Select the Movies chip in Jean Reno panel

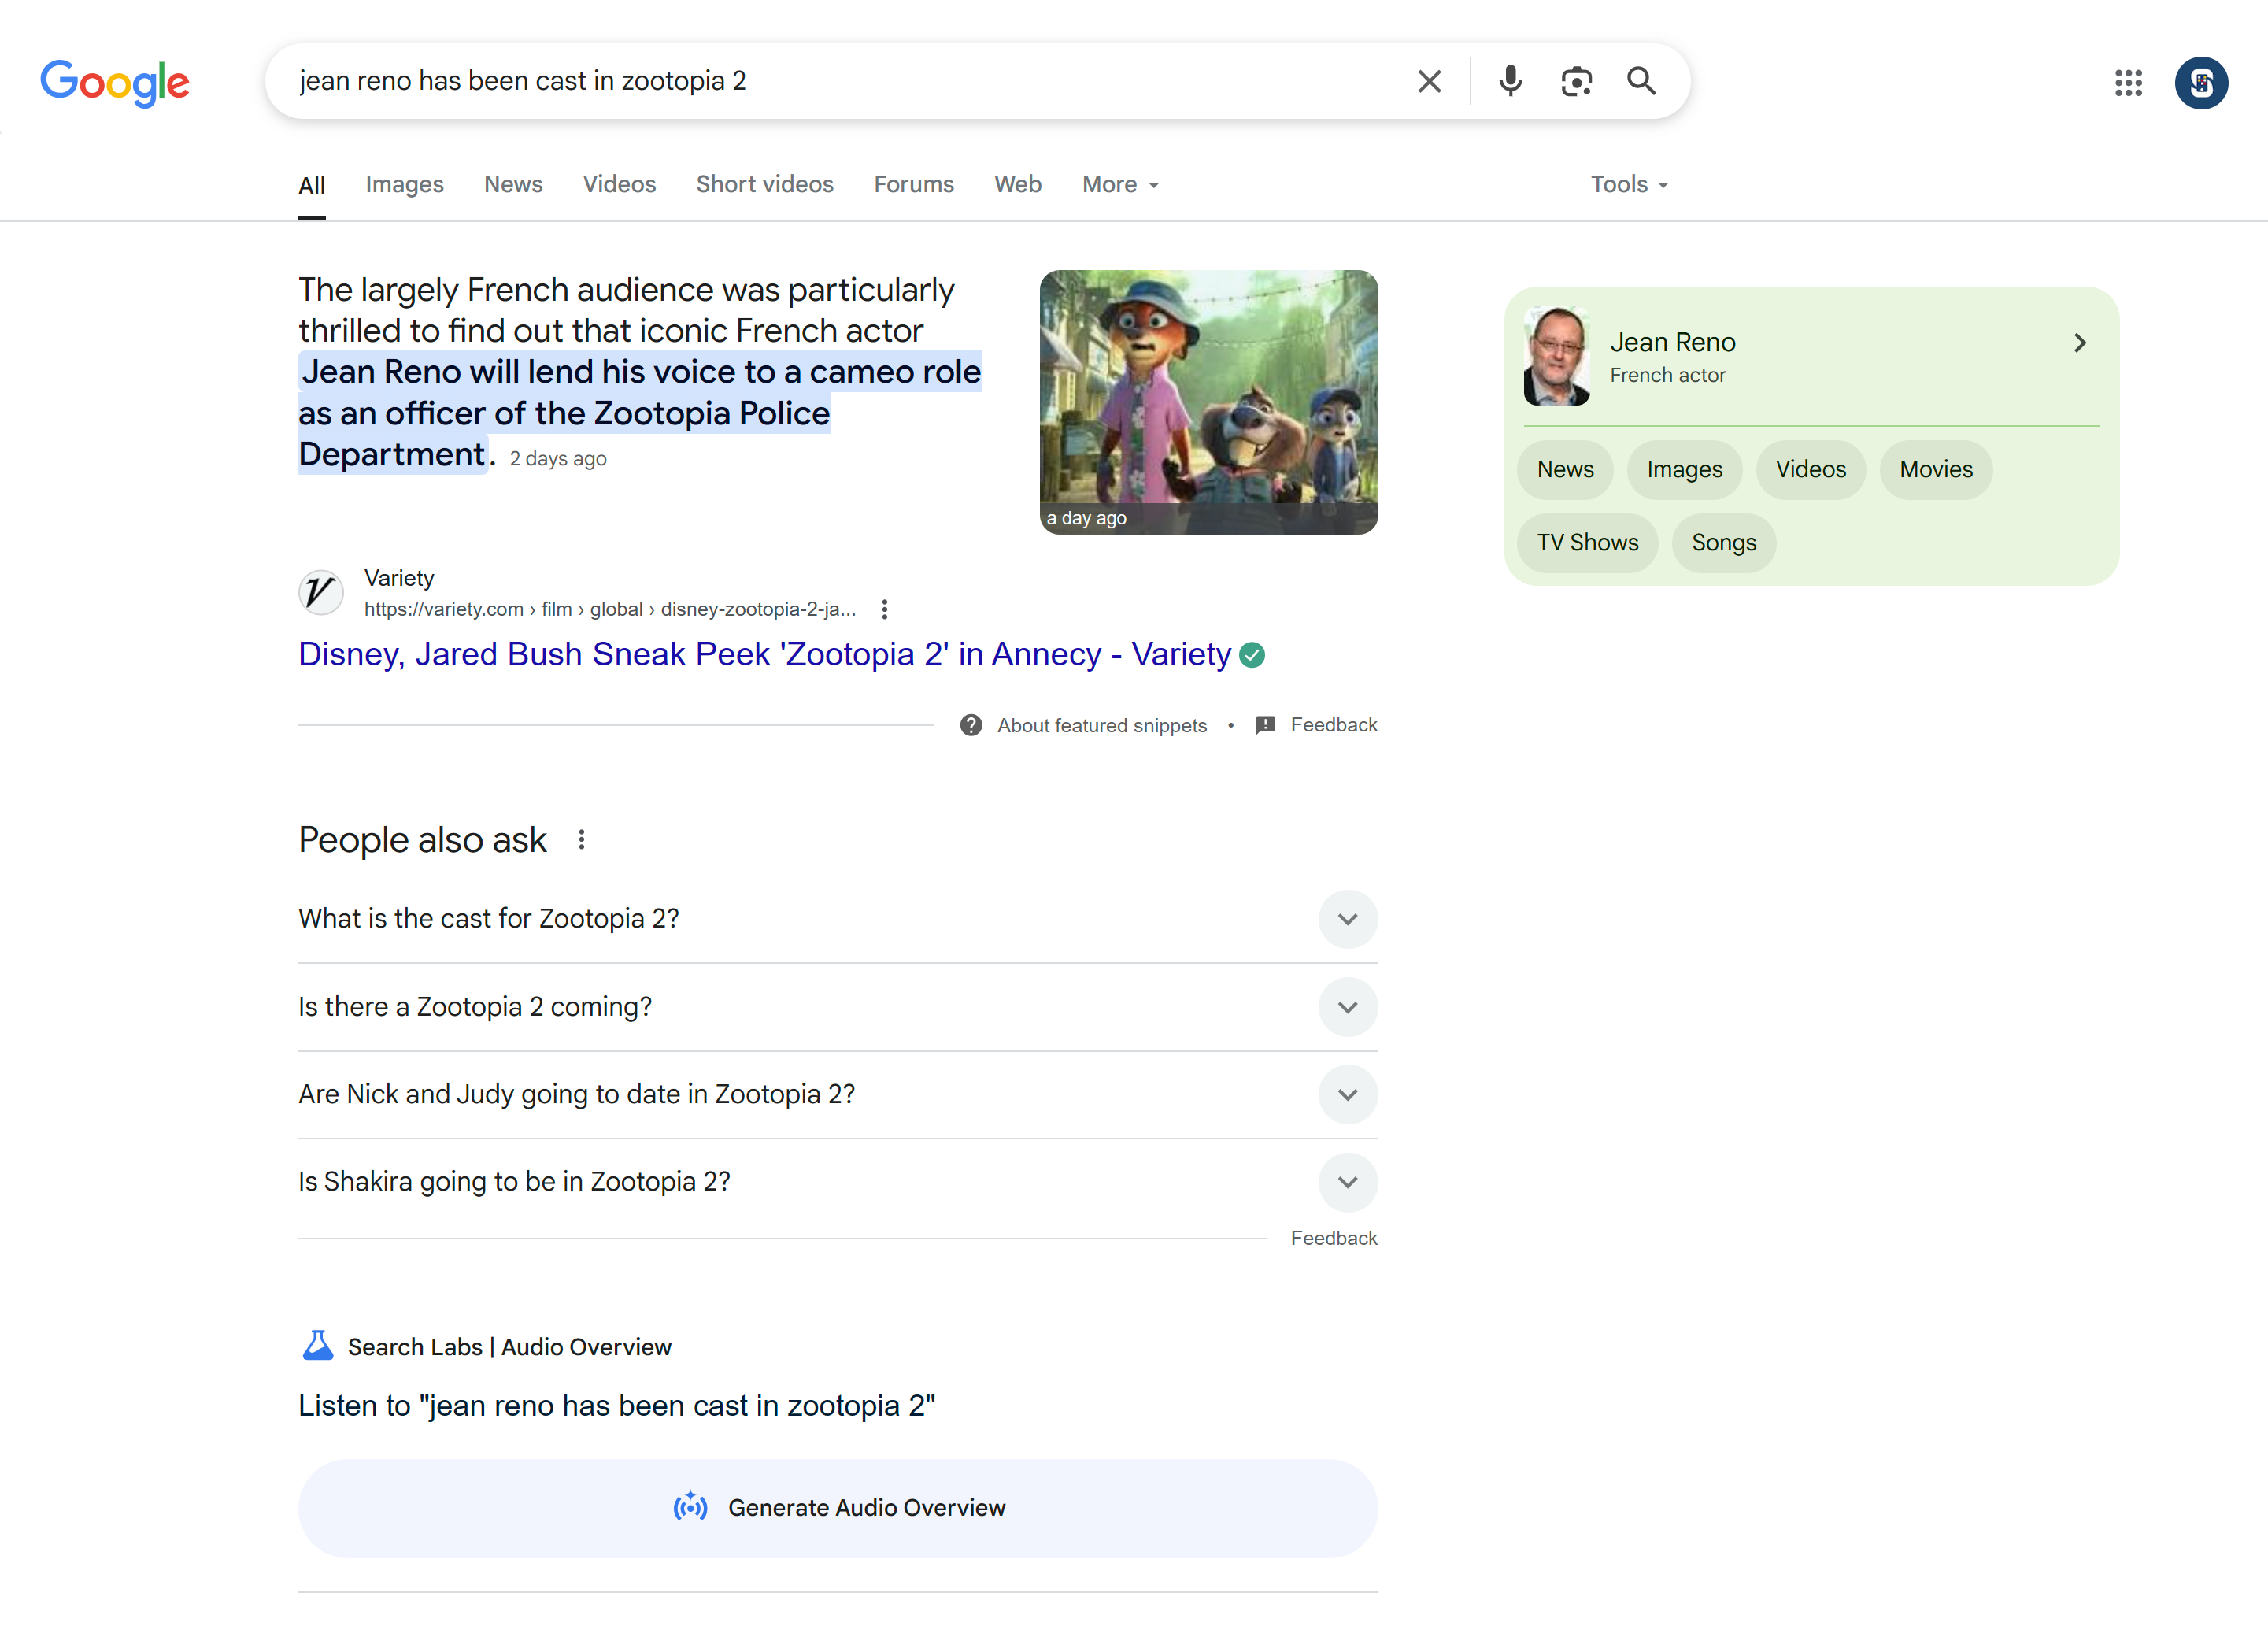point(1936,470)
